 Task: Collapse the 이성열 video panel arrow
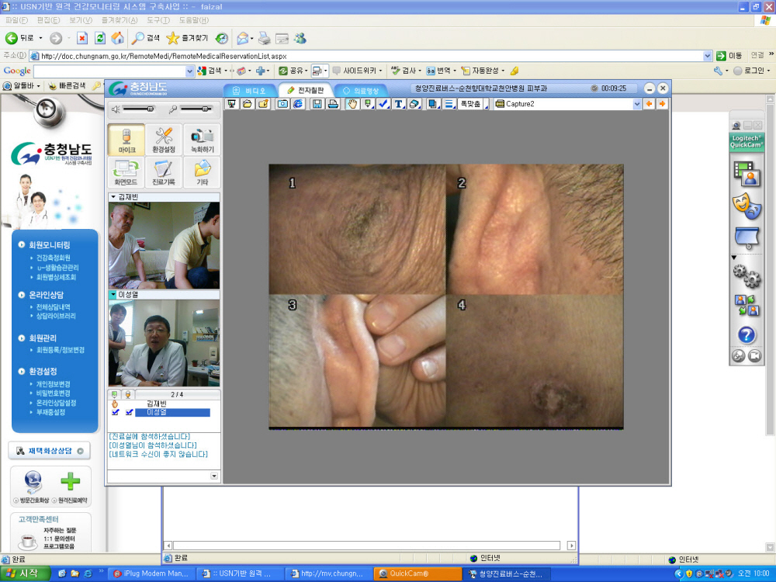(x=113, y=295)
